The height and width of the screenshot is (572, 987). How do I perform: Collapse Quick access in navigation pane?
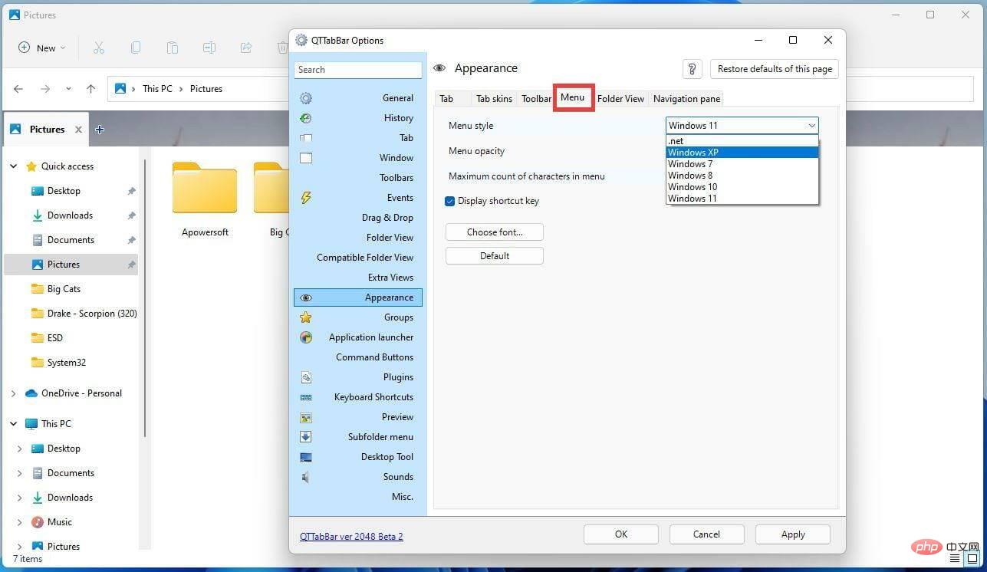point(14,166)
